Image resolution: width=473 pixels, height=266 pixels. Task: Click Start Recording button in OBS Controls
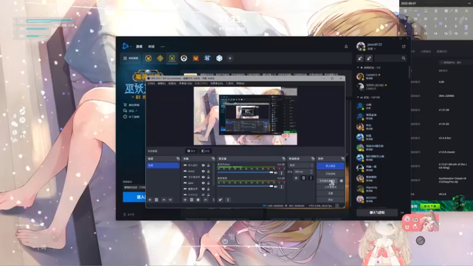point(331,174)
